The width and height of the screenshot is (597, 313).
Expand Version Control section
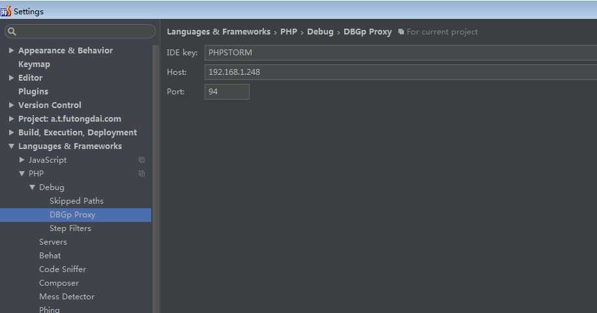[12, 105]
